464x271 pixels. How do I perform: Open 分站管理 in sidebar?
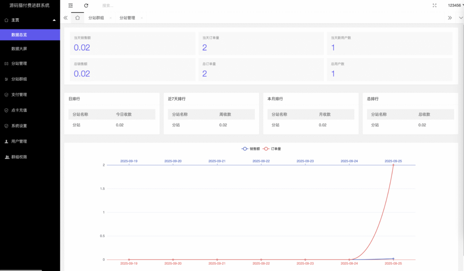[19, 63]
